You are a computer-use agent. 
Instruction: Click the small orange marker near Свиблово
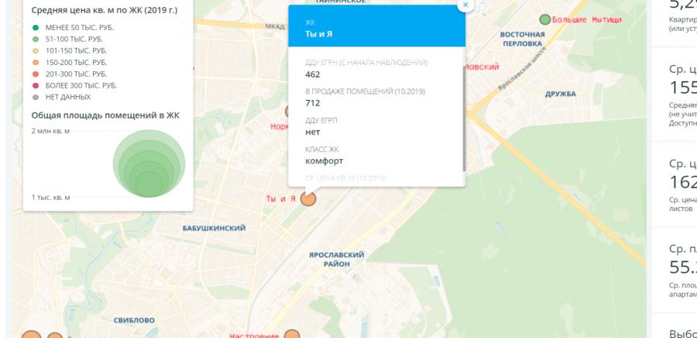[x=55, y=336]
